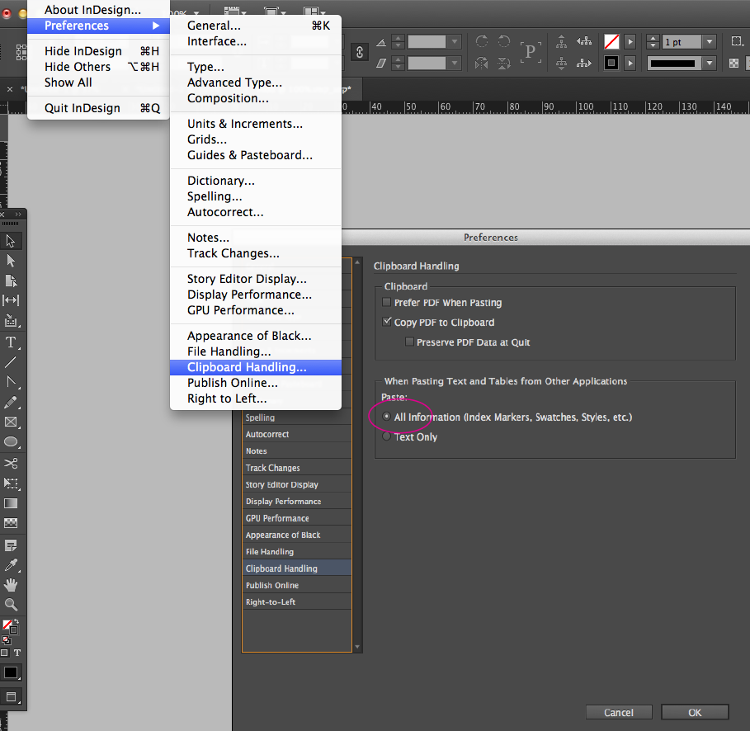Click the stroke weight stepper arrows
This screenshot has height=731, width=750.
click(653, 42)
